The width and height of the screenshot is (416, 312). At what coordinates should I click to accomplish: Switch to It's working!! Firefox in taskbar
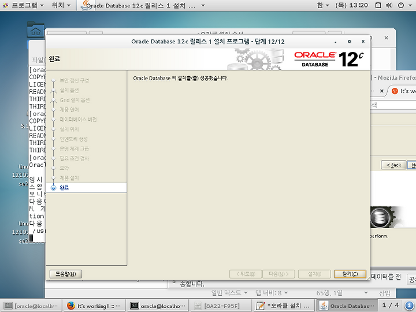(x=94, y=306)
